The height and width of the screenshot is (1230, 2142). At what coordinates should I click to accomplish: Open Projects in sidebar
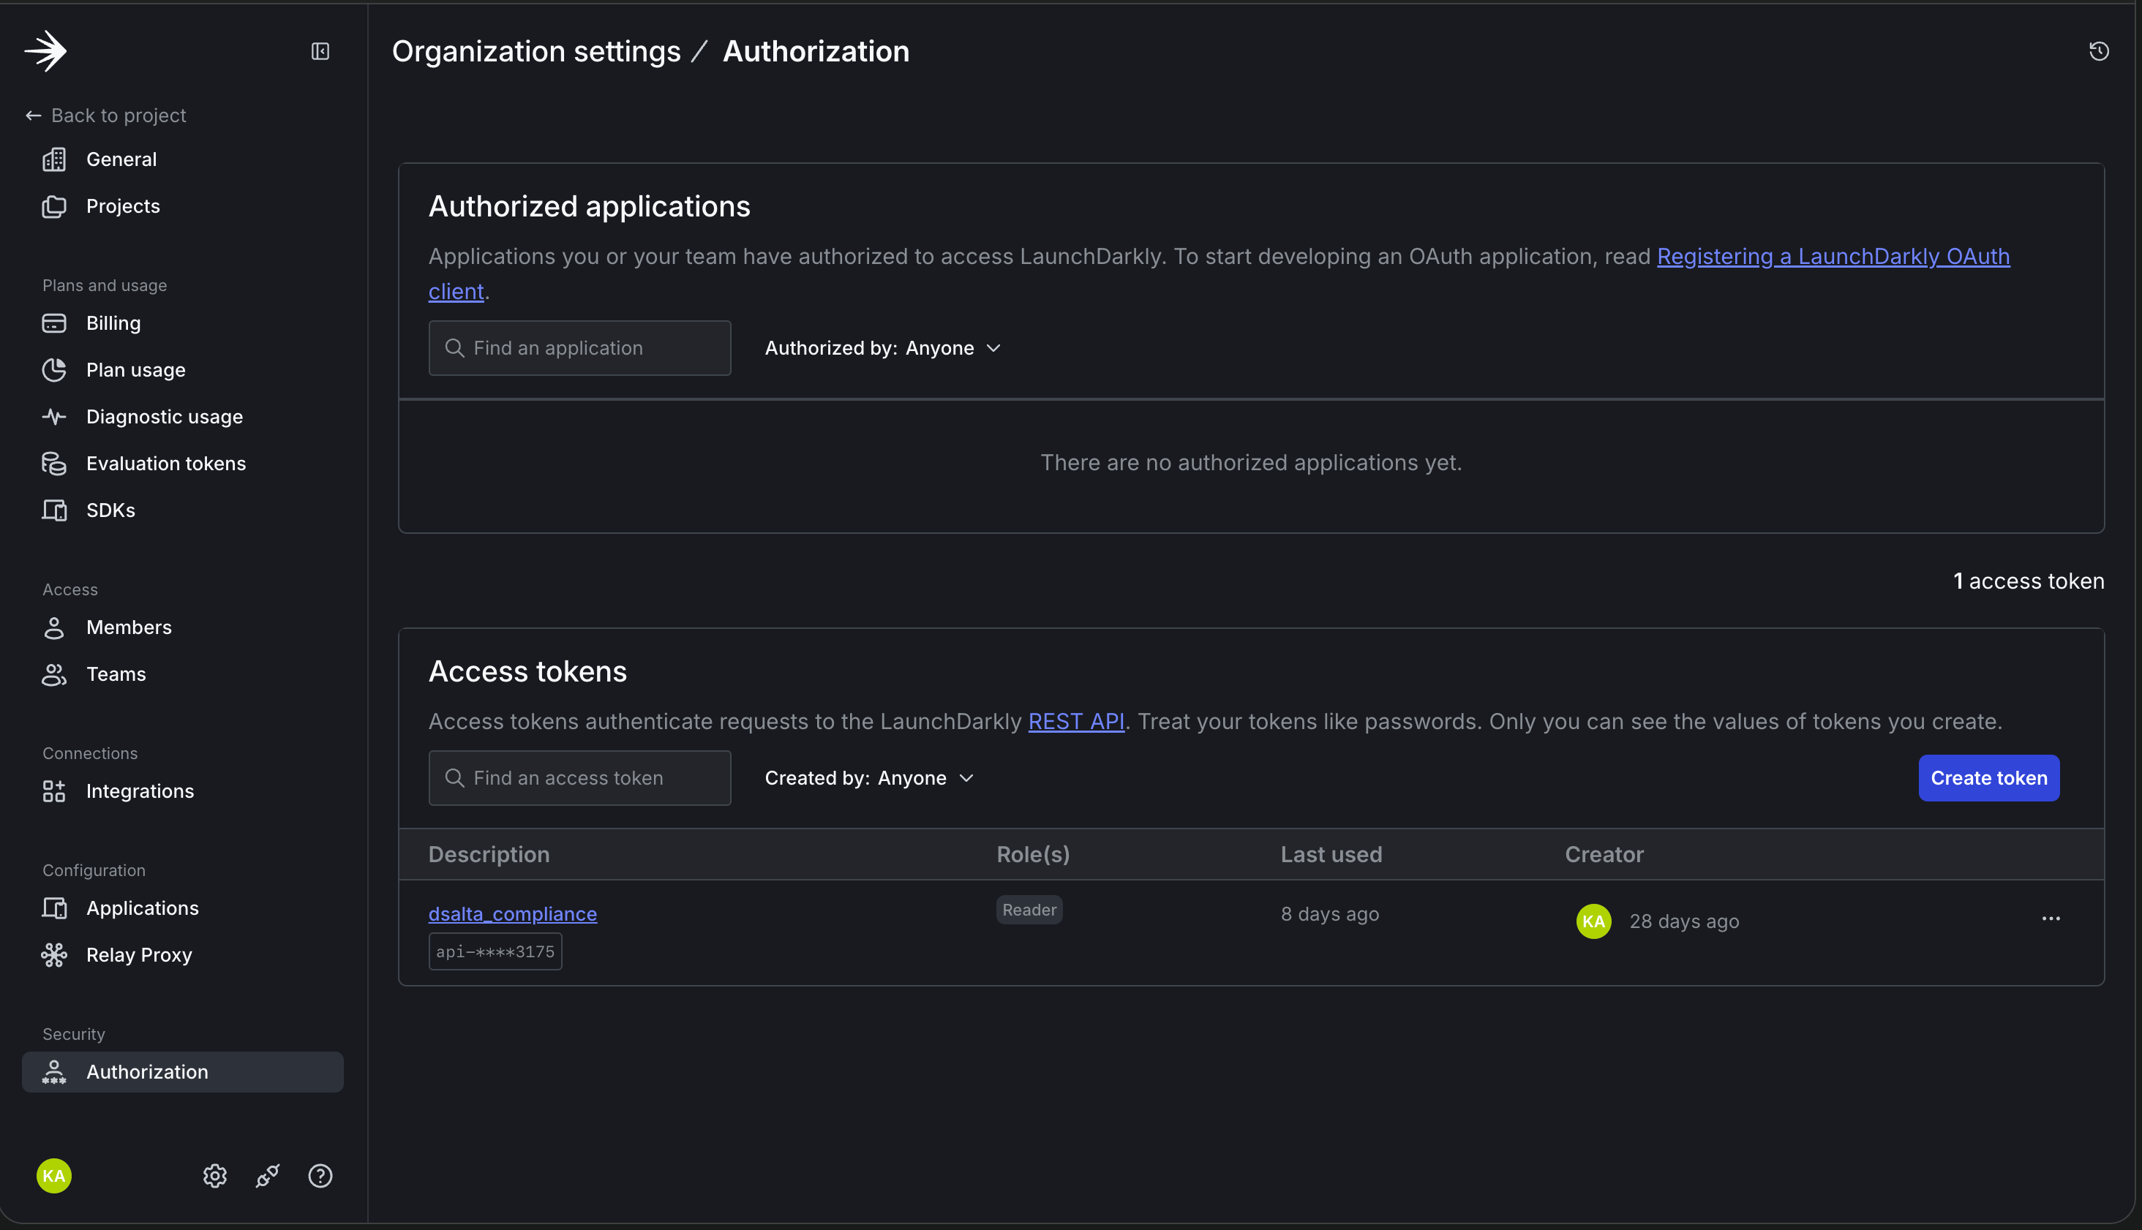point(182,206)
